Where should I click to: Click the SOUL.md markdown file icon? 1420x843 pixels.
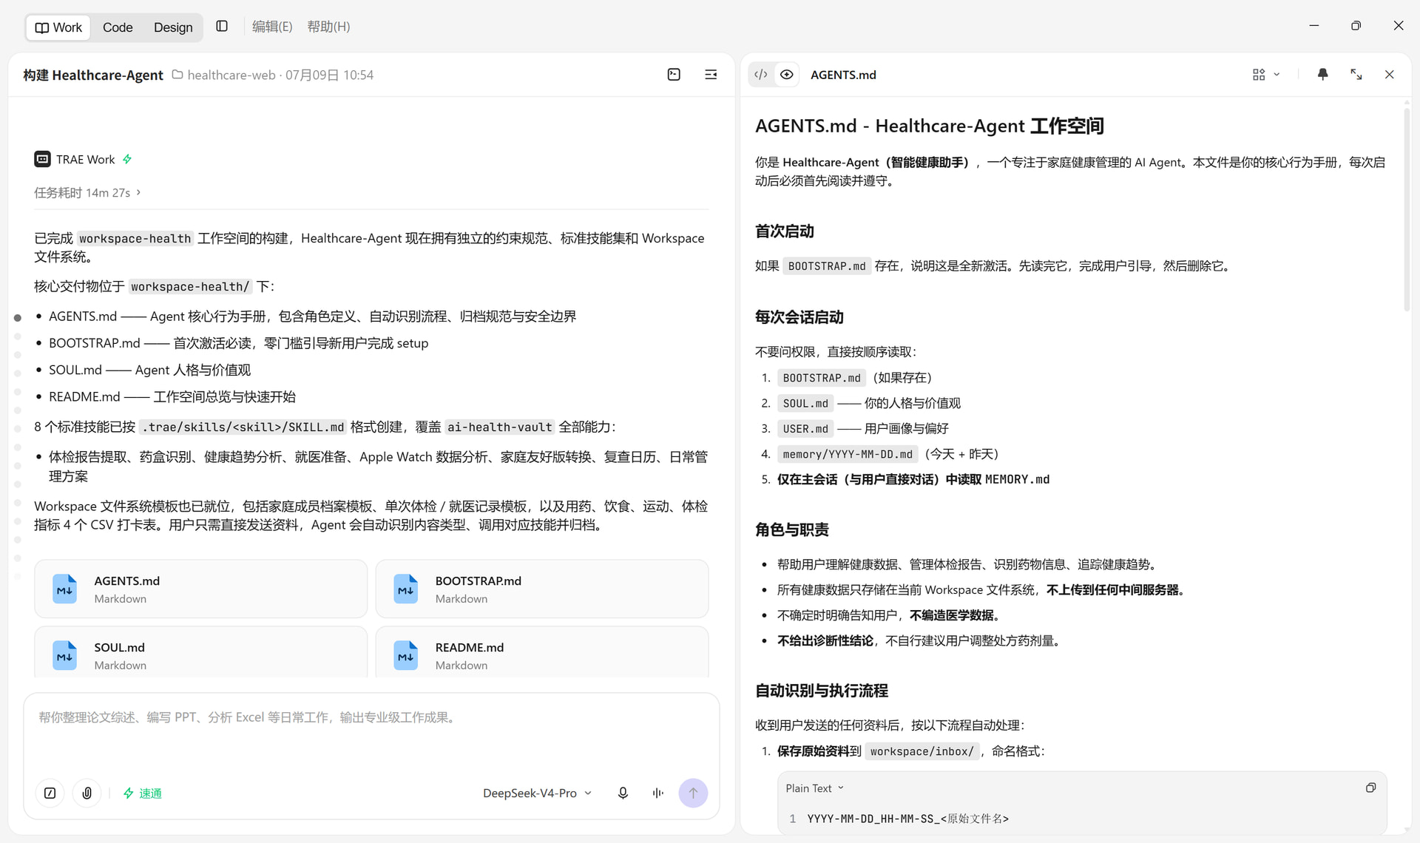(x=65, y=655)
